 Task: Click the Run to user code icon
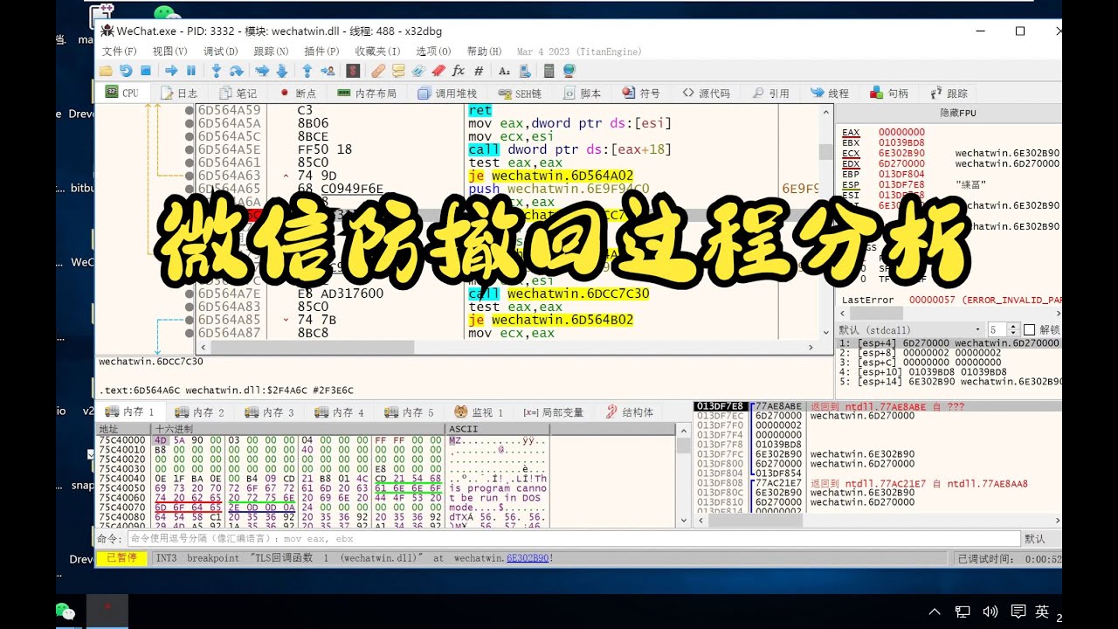point(328,71)
